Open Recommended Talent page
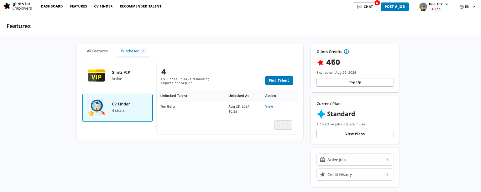The width and height of the screenshot is (481, 192). [x=141, y=6]
